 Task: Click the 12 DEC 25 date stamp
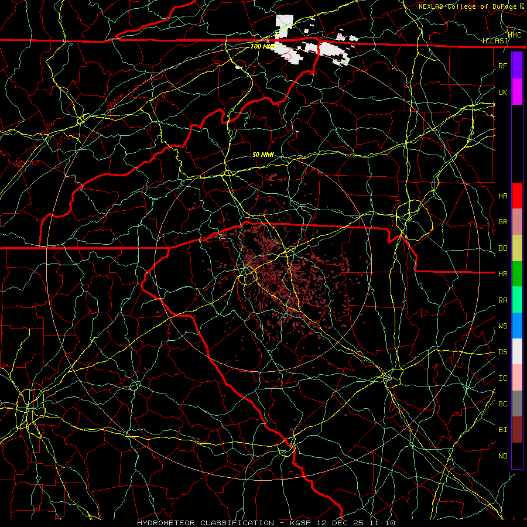pos(340,523)
